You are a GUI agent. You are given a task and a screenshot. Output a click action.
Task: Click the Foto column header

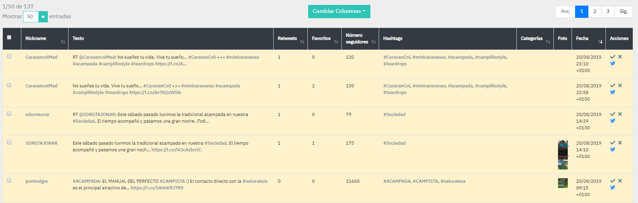point(563,38)
